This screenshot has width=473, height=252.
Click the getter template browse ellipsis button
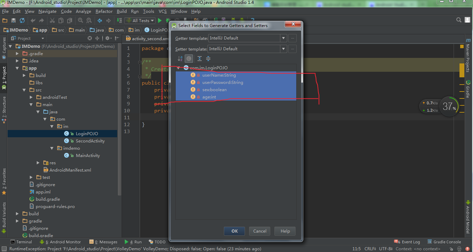pos(292,38)
